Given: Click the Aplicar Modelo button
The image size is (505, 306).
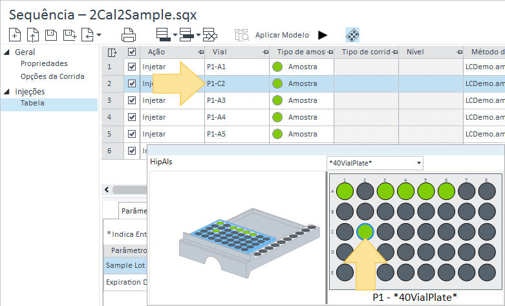Looking at the screenshot, I should tap(282, 35).
